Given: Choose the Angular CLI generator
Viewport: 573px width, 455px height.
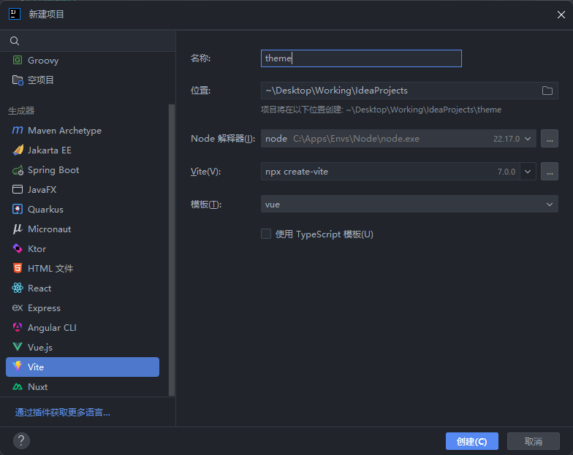Looking at the screenshot, I should [x=83, y=327].
